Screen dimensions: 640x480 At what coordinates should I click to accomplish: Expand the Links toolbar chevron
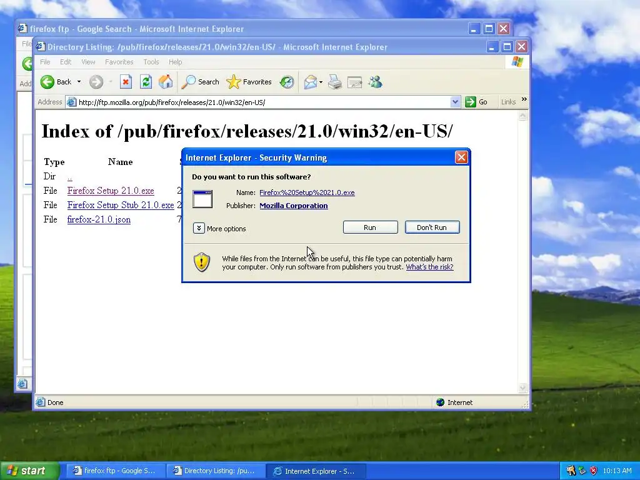click(x=524, y=99)
